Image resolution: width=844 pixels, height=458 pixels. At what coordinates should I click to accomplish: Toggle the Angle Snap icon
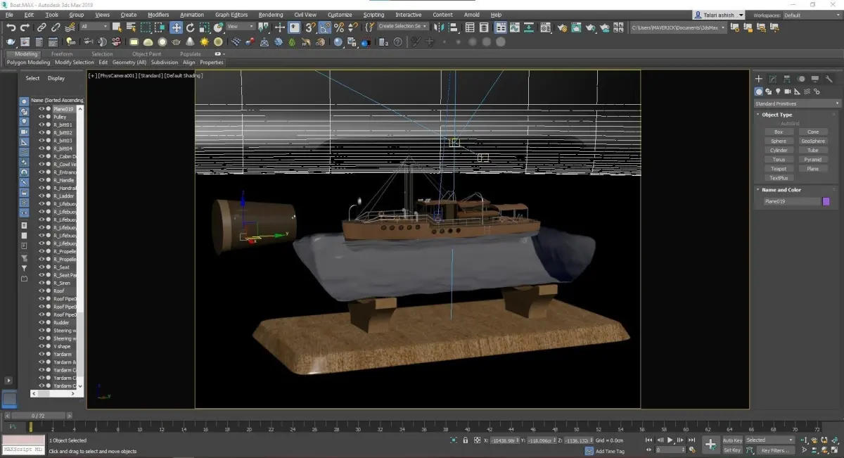click(x=325, y=27)
